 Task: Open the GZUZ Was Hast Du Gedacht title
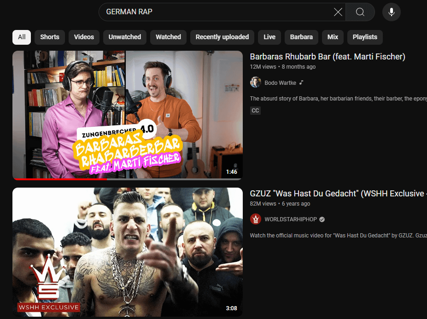pyautogui.click(x=338, y=194)
